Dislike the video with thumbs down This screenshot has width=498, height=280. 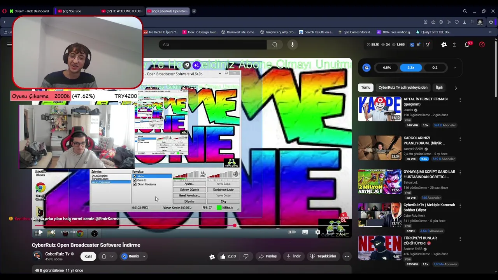246,256
